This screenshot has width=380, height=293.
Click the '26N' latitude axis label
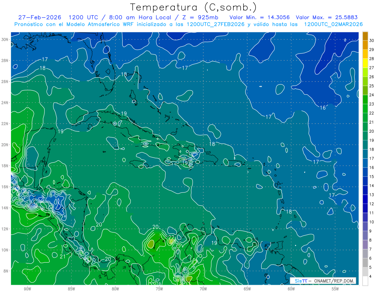pyautogui.click(x=5, y=82)
